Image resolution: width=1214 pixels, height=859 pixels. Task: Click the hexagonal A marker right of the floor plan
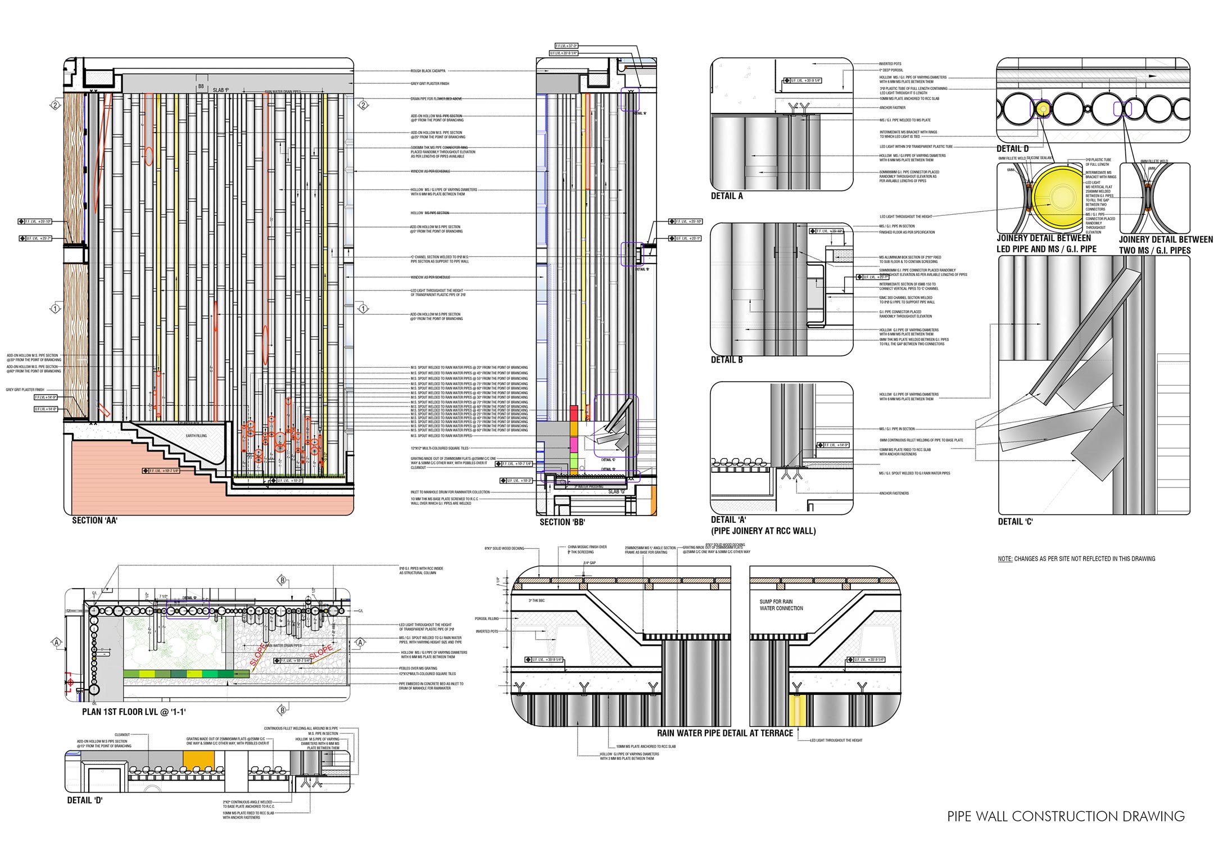pyautogui.click(x=360, y=642)
